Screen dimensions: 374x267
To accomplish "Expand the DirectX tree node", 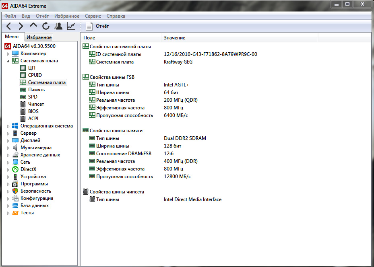I will [x=8, y=170].
